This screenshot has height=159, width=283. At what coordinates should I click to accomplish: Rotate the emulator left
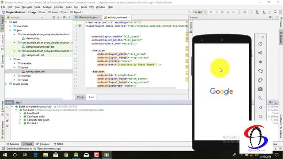pyautogui.click(x=260, y=71)
